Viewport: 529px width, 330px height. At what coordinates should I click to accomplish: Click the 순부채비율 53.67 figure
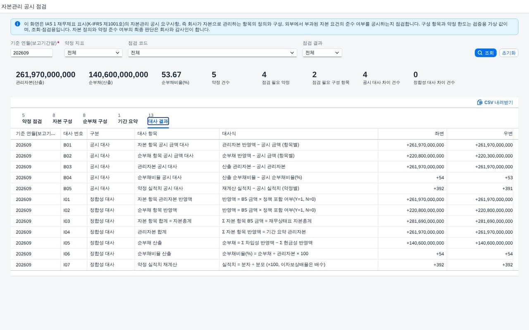(x=171, y=75)
